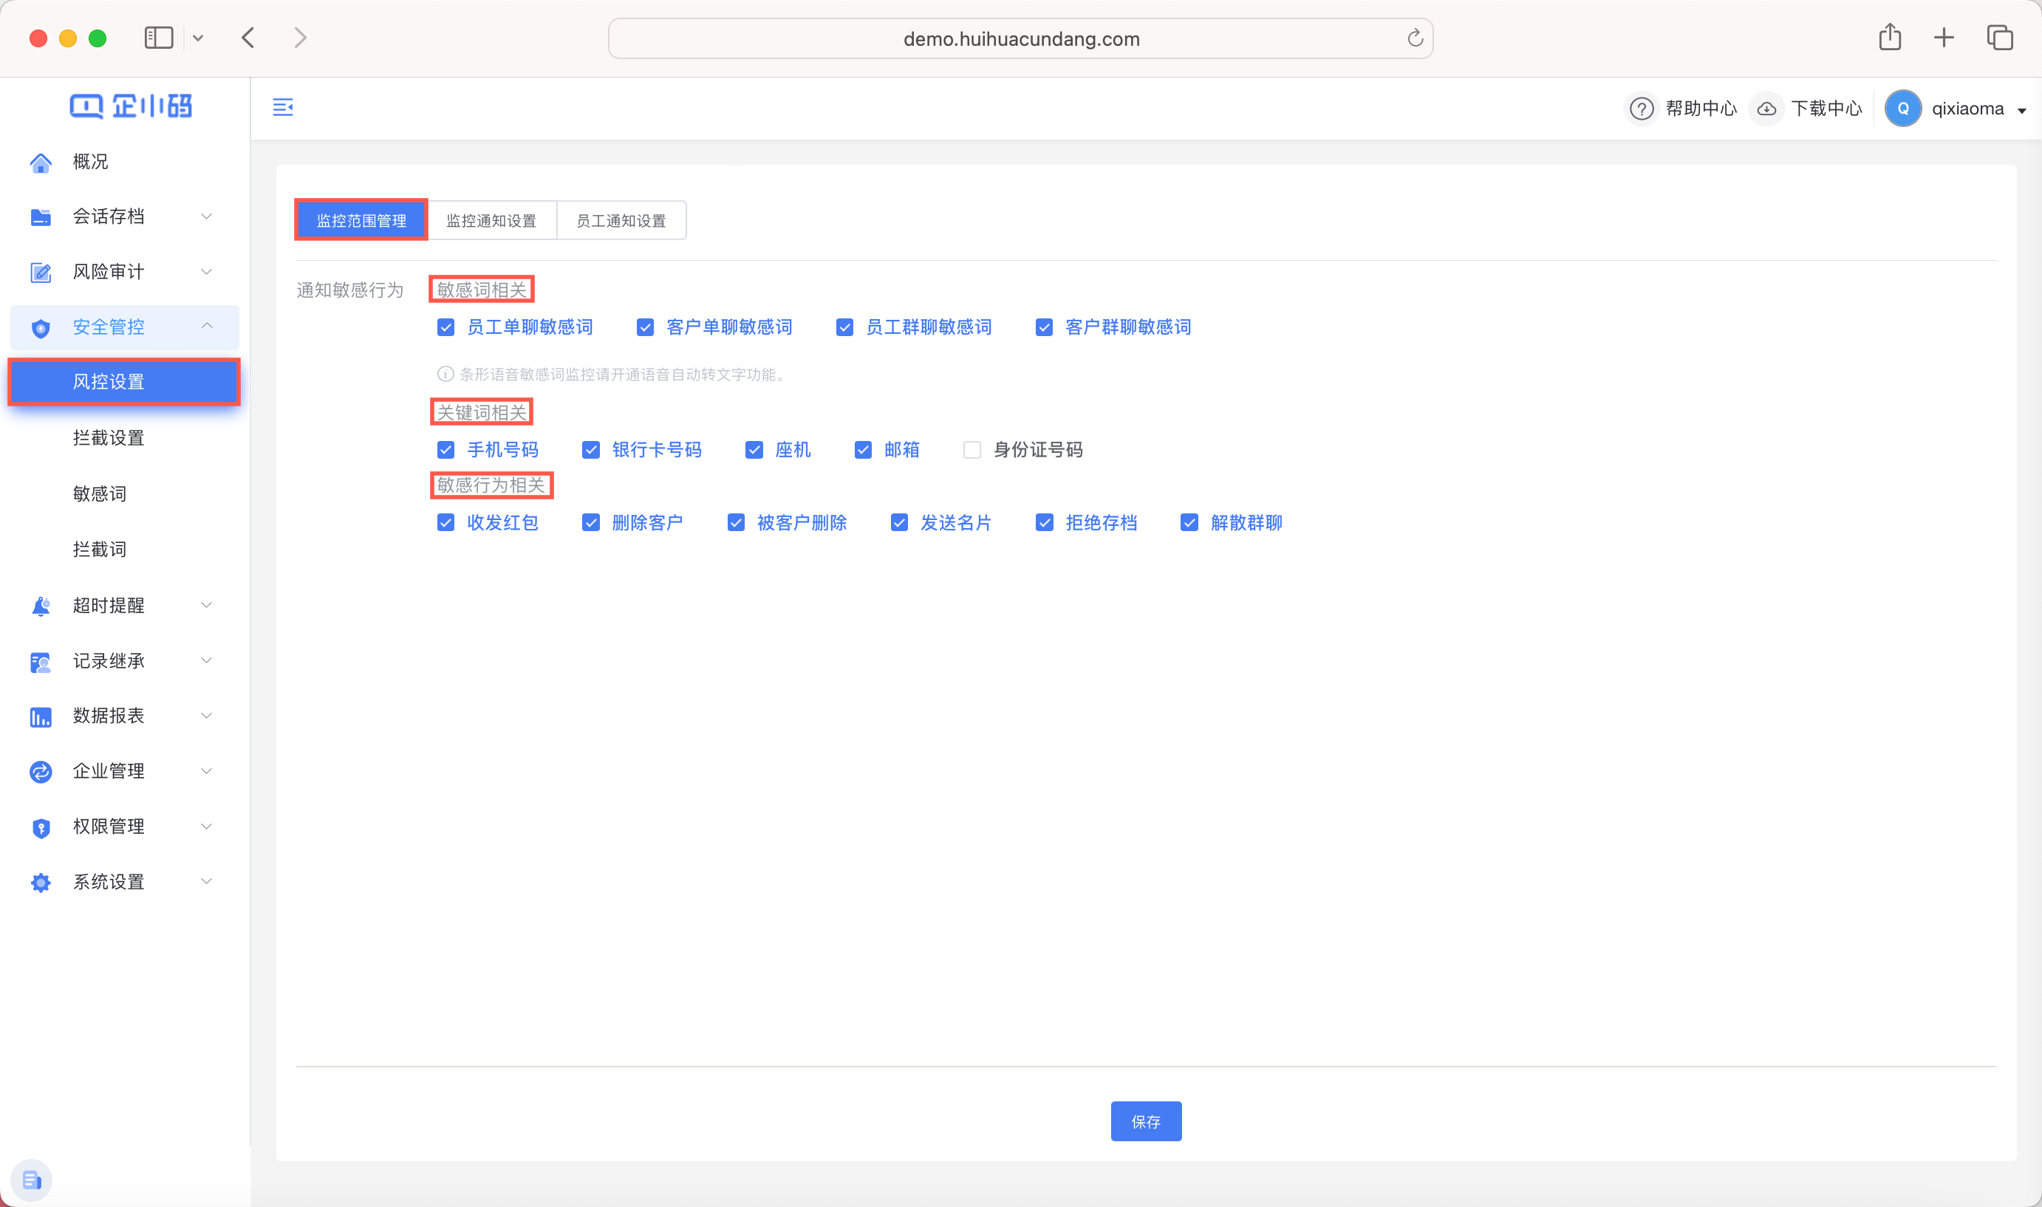The height and width of the screenshot is (1207, 2042).
Task: Check 身份证号码 checkbox
Action: [x=972, y=450]
